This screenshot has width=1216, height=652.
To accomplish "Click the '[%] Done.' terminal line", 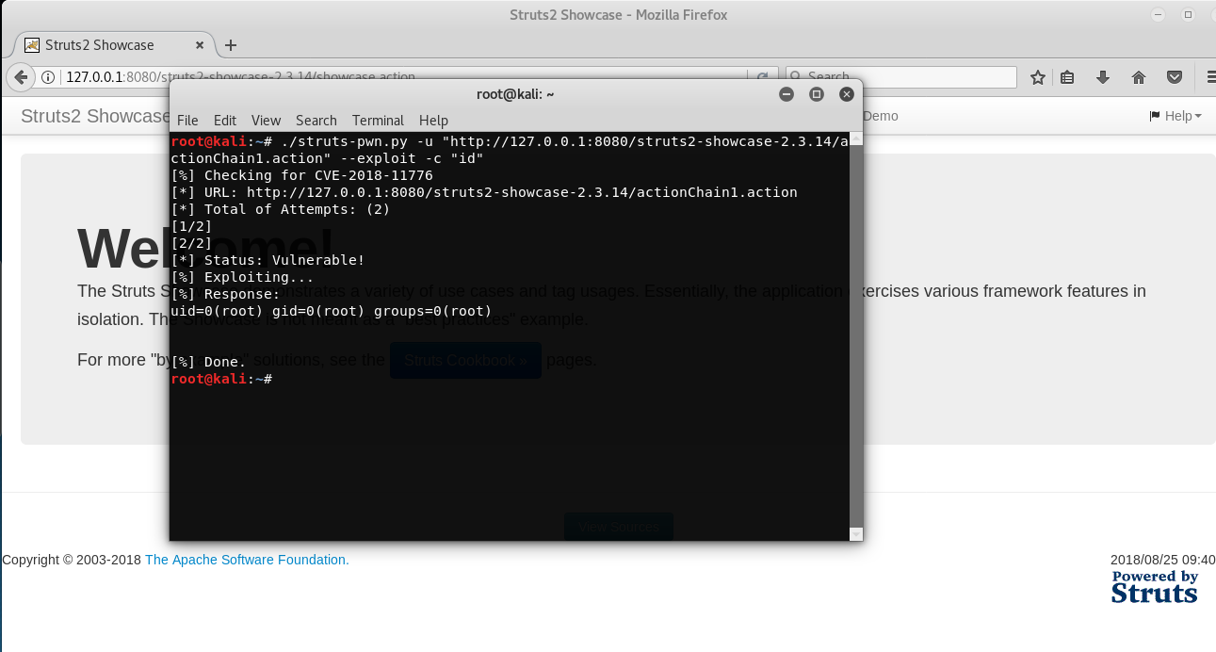I will coord(208,362).
